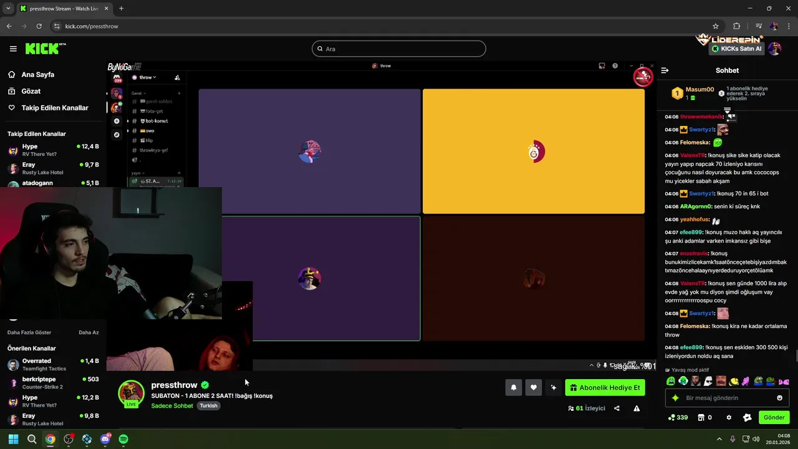Toggle follow heart button for pressthrow

pos(534,387)
